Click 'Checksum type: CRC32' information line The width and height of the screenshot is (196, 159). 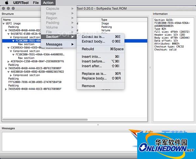coord(169,47)
